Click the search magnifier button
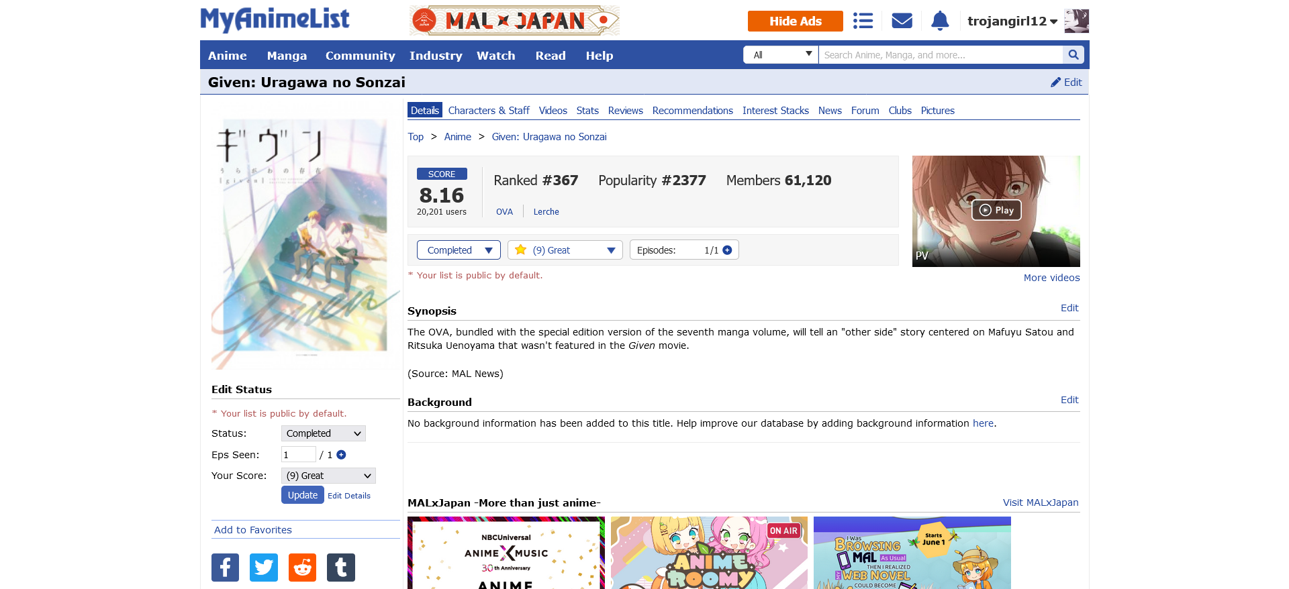This screenshot has width=1289, height=589. click(x=1073, y=55)
